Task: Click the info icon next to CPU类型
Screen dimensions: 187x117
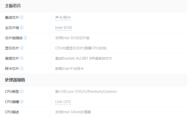Action: pyautogui.click(x=22, y=92)
